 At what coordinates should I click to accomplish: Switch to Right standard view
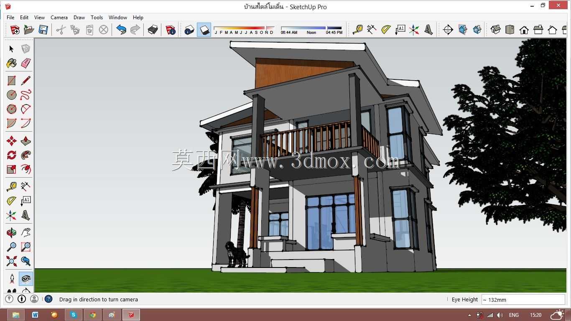pyautogui.click(x=538, y=30)
